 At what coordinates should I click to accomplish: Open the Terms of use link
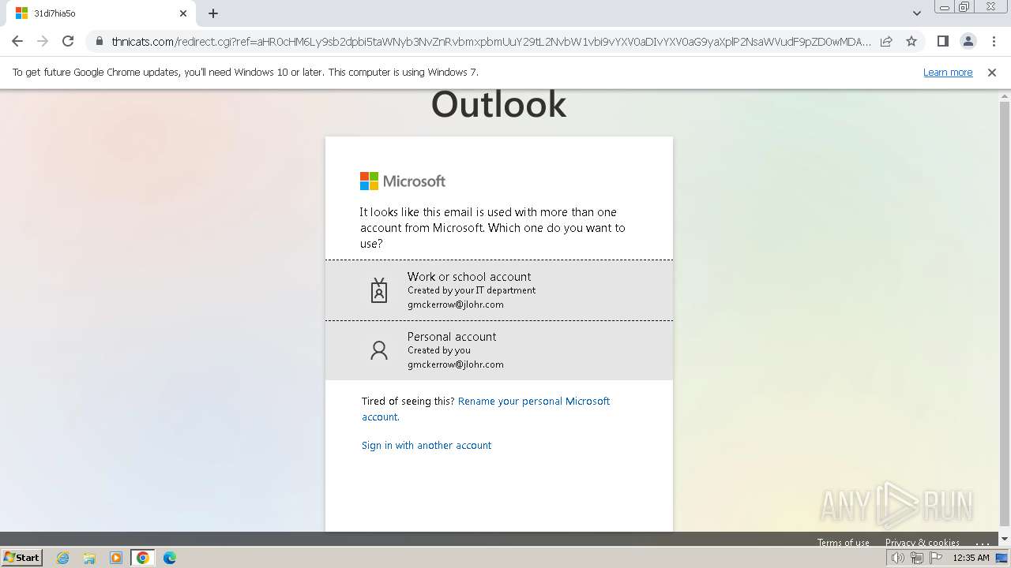[843, 543]
